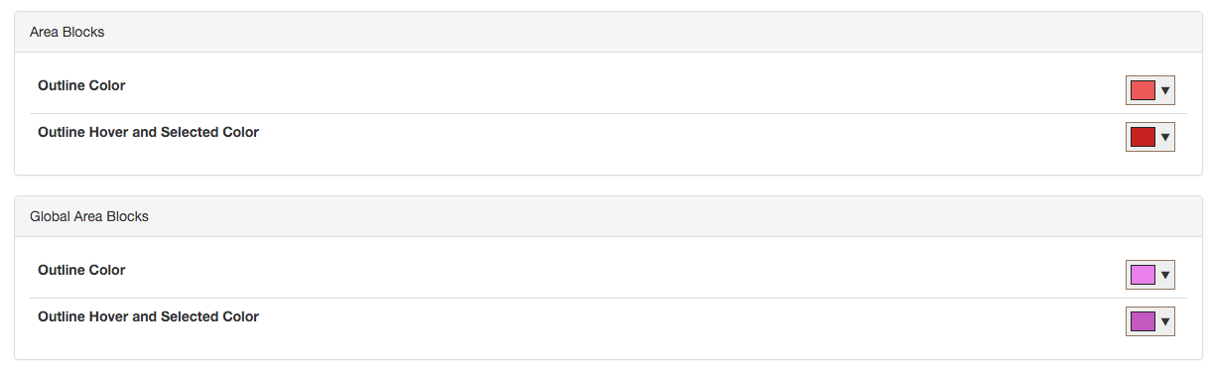The width and height of the screenshot is (1214, 370).
Task: Expand arrow beside the dark red swatch
Action: pyautogui.click(x=1165, y=137)
